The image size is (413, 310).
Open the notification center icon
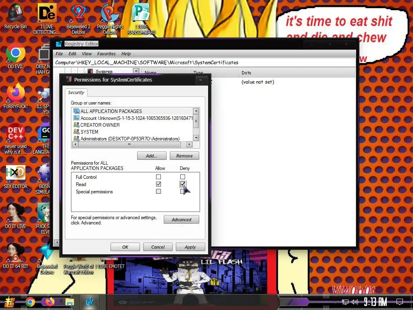click(400, 302)
